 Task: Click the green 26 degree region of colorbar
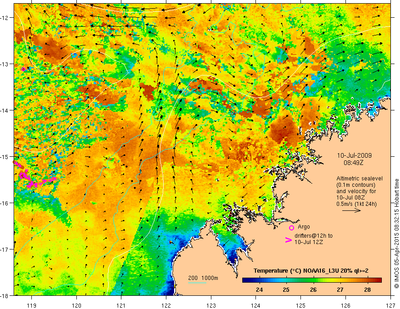[x=313, y=280]
